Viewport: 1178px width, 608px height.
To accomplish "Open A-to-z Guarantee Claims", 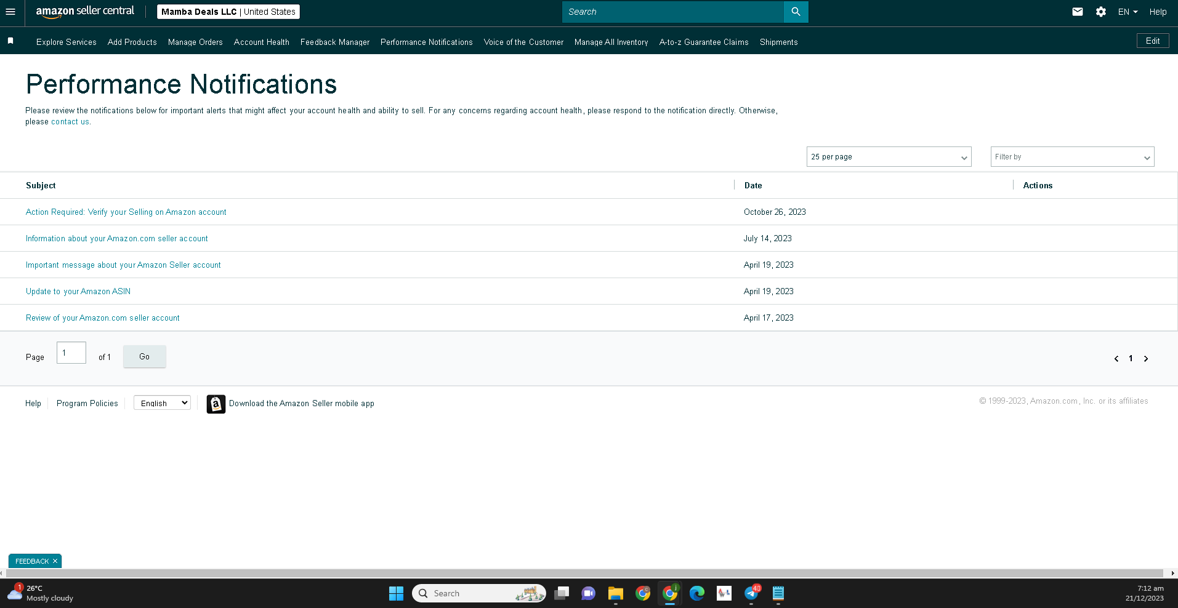I will pyautogui.click(x=704, y=42).
